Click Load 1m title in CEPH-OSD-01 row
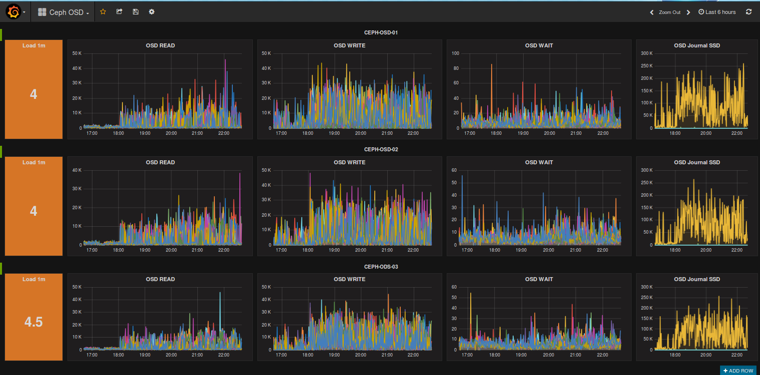This screenshot has height=375, width=760. pyautogui.click(x=33, y=45)
